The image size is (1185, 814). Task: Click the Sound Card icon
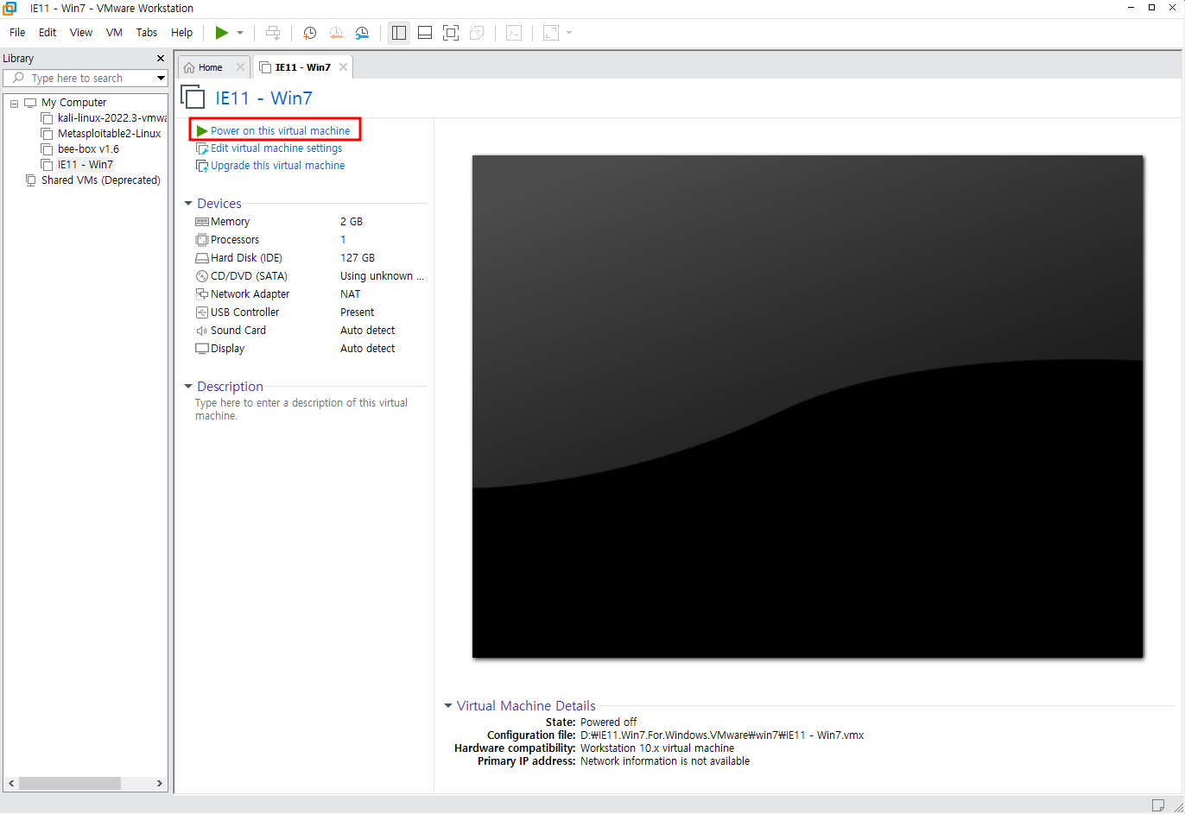[x=202, y=331]
